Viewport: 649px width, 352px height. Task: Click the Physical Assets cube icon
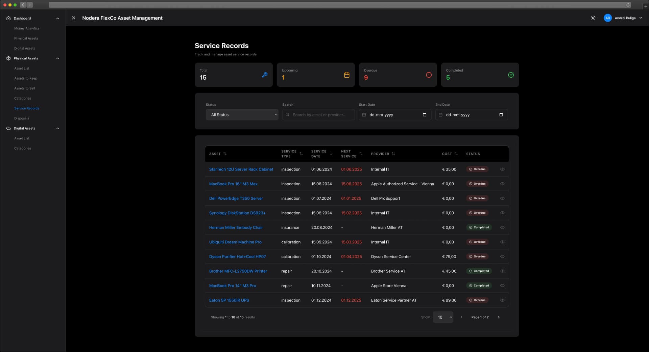click(x=8, y=58)
